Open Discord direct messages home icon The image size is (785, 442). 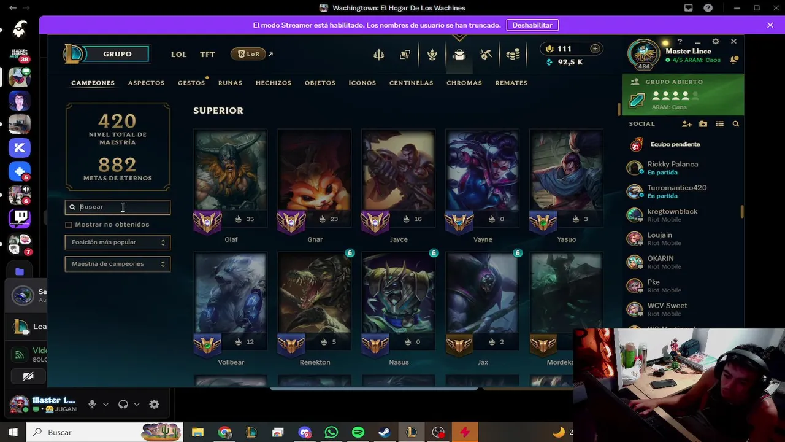[19, 29]
